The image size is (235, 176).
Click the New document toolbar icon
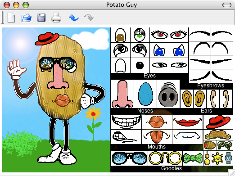click(11, 18)
